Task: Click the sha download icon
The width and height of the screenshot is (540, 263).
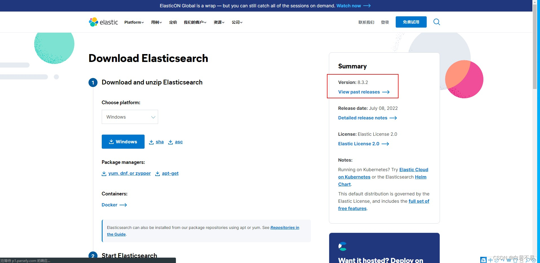Action: (x=151, y=142)
